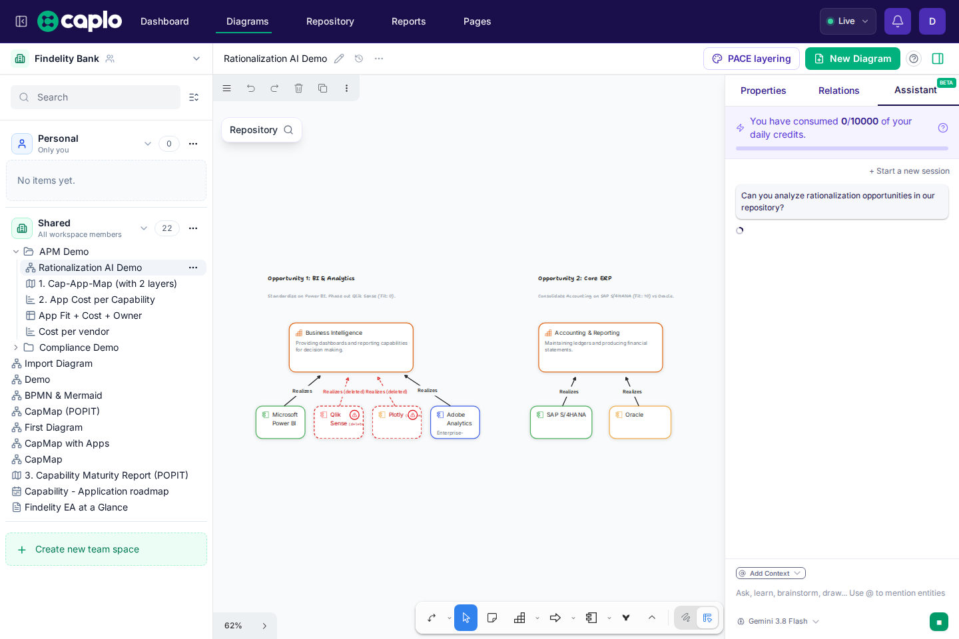This screenshot has width=959, height=639.
Task: Redo the canvas action
Action: pos(274,88)
